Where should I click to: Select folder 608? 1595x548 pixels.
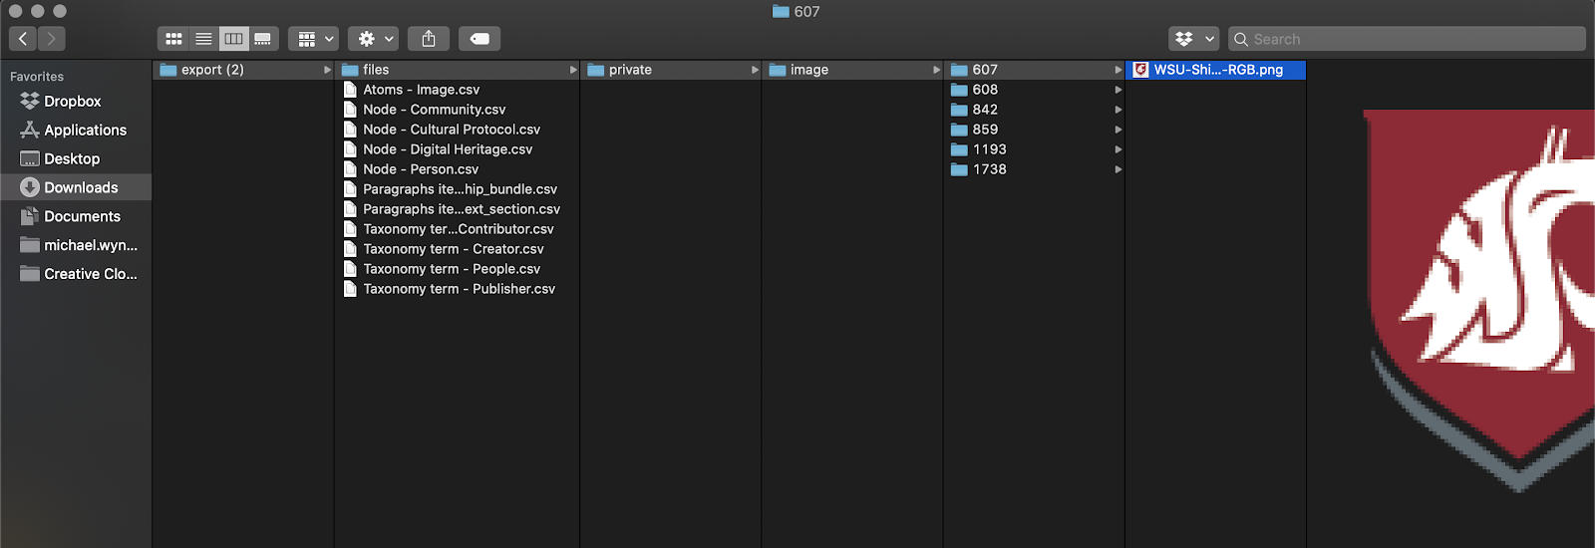coord(1035,90)
